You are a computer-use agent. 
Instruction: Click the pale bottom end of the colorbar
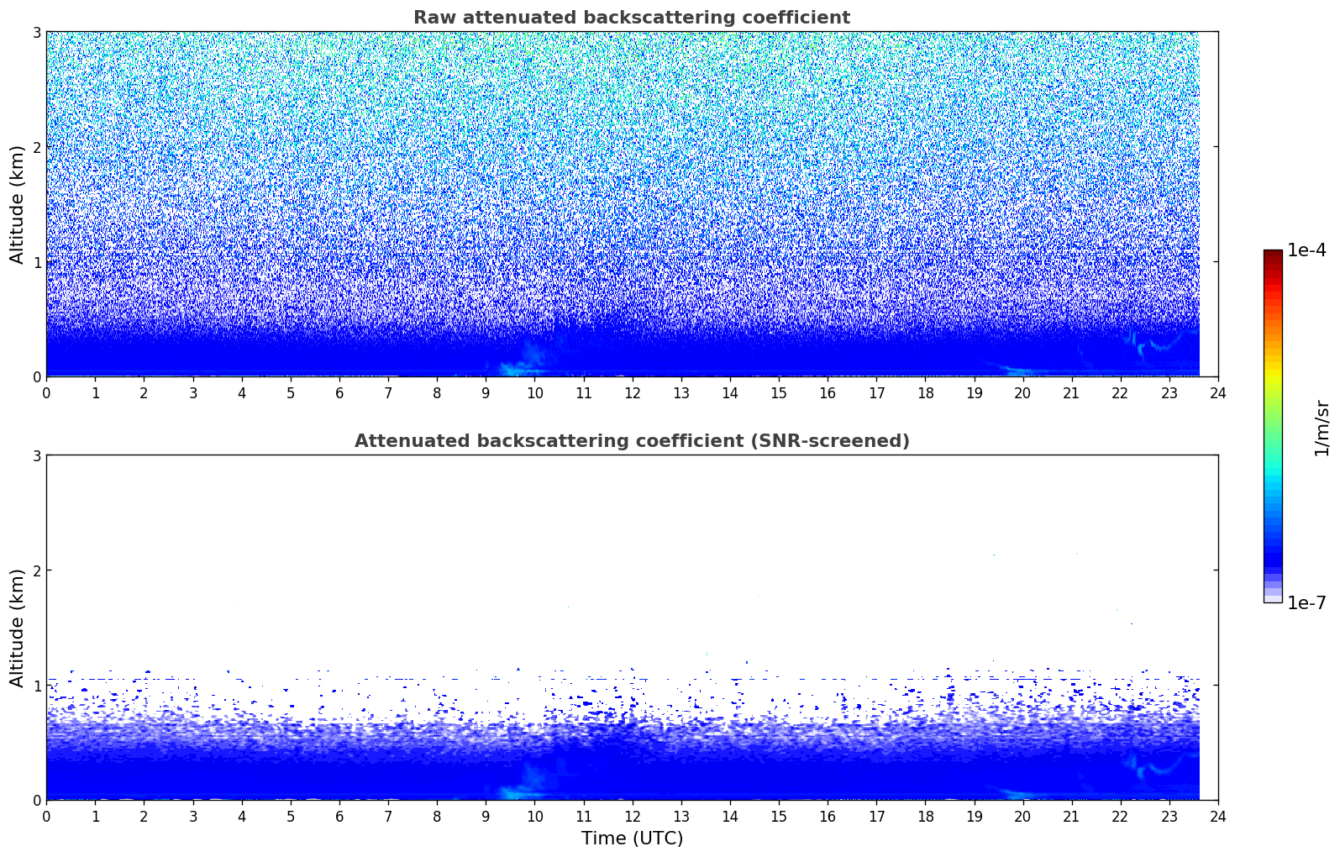(x=1272, y=597)
